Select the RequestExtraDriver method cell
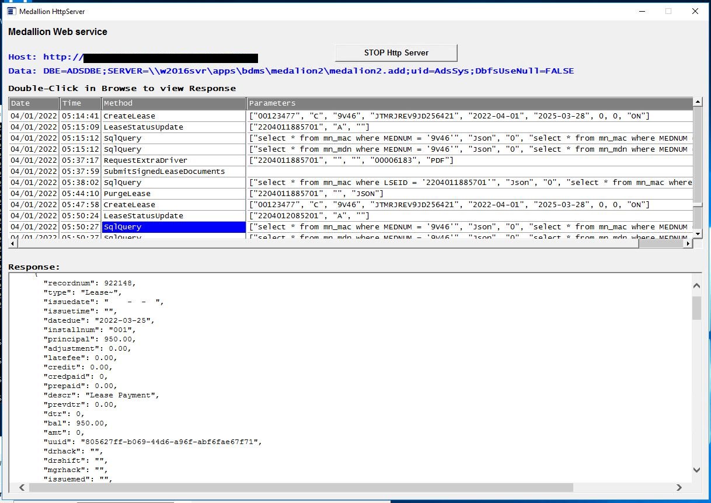 (174, 160)
